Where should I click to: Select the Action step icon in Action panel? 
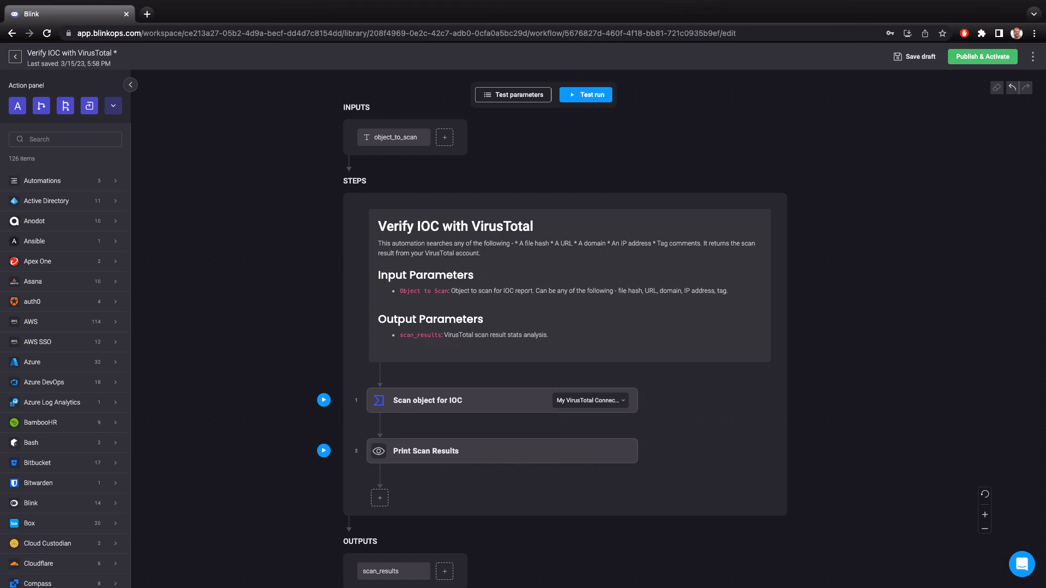[17, 106]
